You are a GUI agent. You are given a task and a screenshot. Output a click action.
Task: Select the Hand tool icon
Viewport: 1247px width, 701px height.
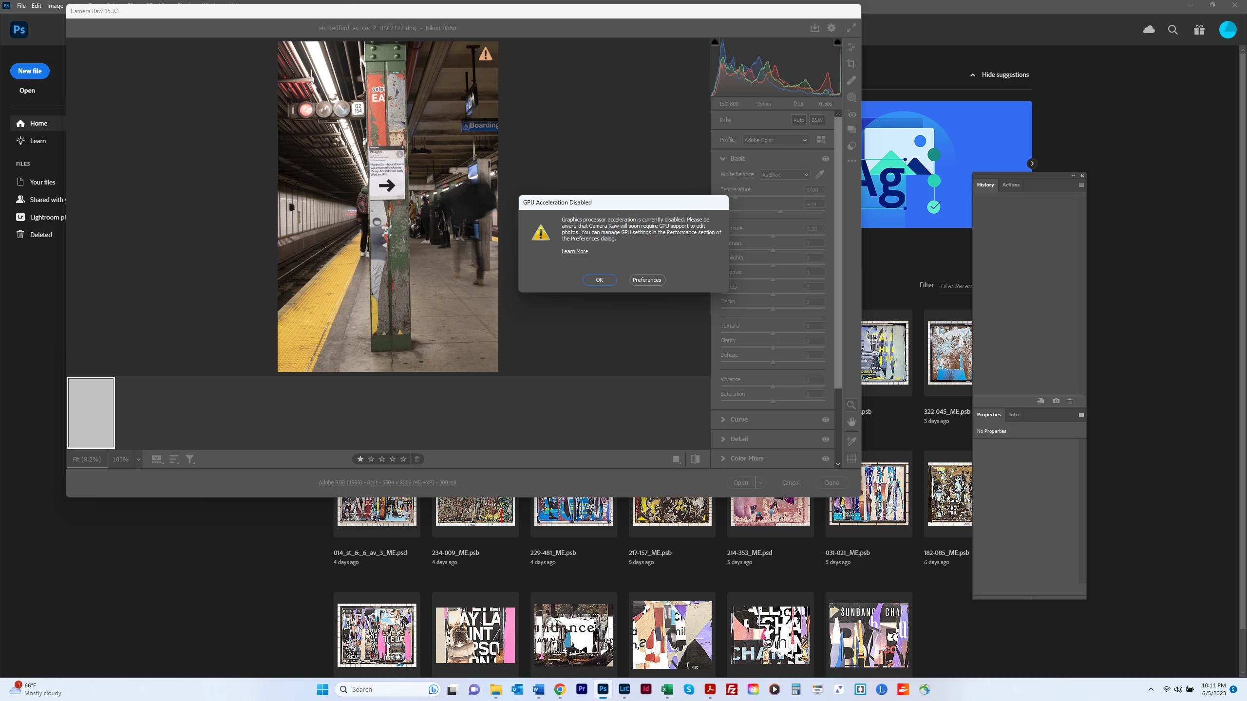[851, 422]
